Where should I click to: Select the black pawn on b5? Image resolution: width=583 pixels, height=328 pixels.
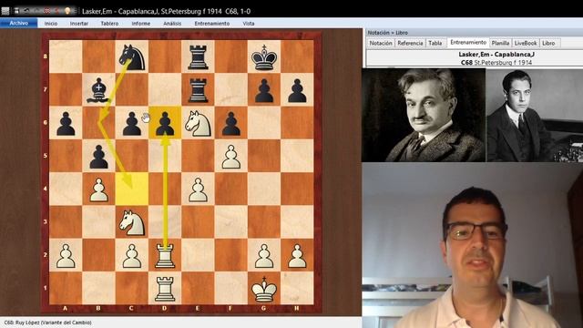98,156
